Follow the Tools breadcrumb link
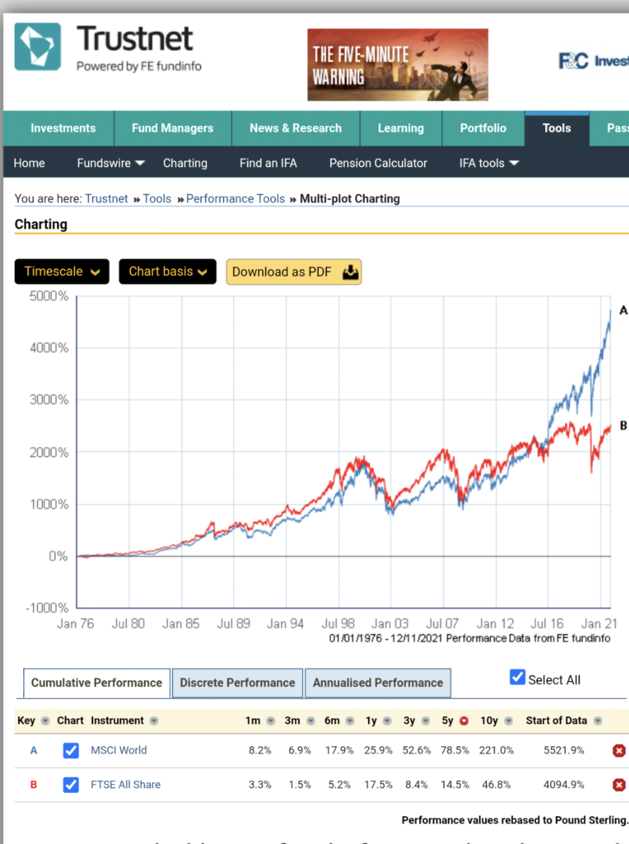The image size is (629, 844). coord(157,199)
